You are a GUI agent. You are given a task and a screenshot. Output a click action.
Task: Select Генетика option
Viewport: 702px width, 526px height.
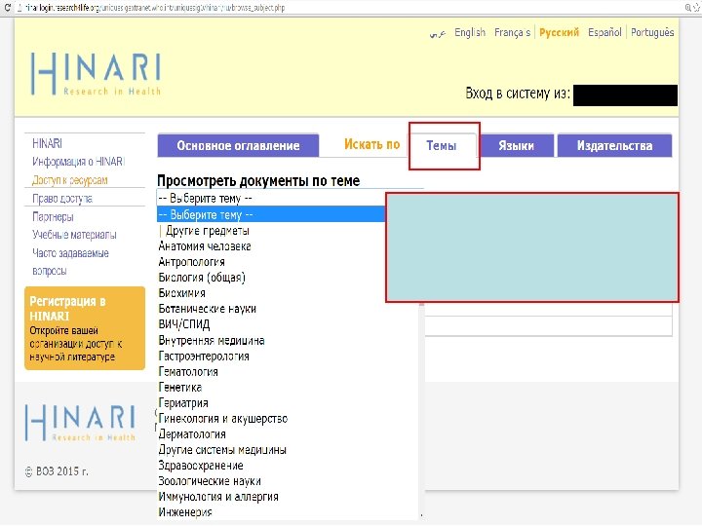pyautogui.click(x=180, y=388)
